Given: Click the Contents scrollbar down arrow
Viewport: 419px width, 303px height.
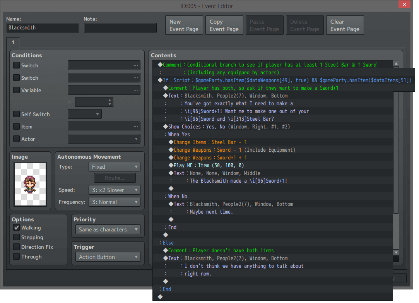Looking at the screenshot, I should [x=396, y=252].
